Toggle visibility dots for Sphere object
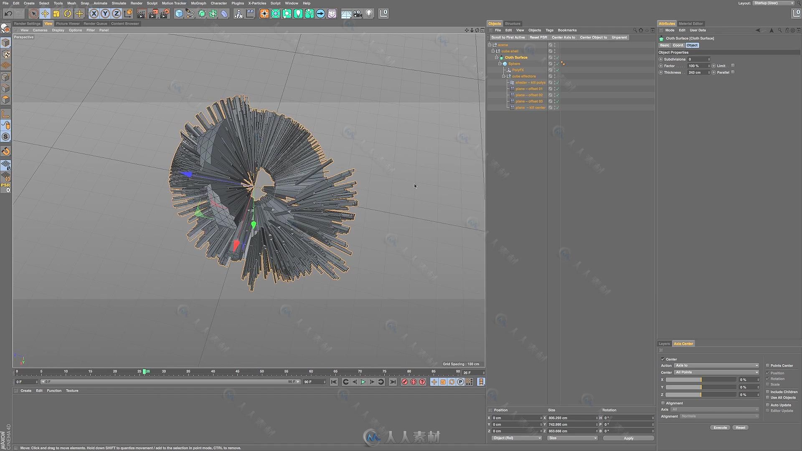The image size is (802, 451). [554, 64]
